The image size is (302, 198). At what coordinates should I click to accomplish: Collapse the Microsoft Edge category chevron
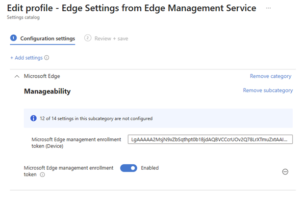(17, 76)
